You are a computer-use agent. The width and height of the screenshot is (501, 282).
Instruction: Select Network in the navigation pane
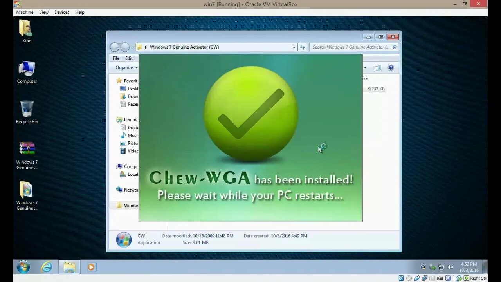[127, 190]
